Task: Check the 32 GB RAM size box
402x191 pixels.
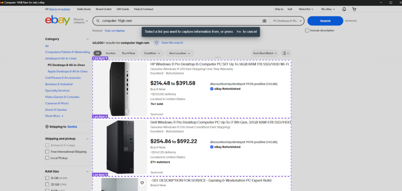Action: [47, 184]
